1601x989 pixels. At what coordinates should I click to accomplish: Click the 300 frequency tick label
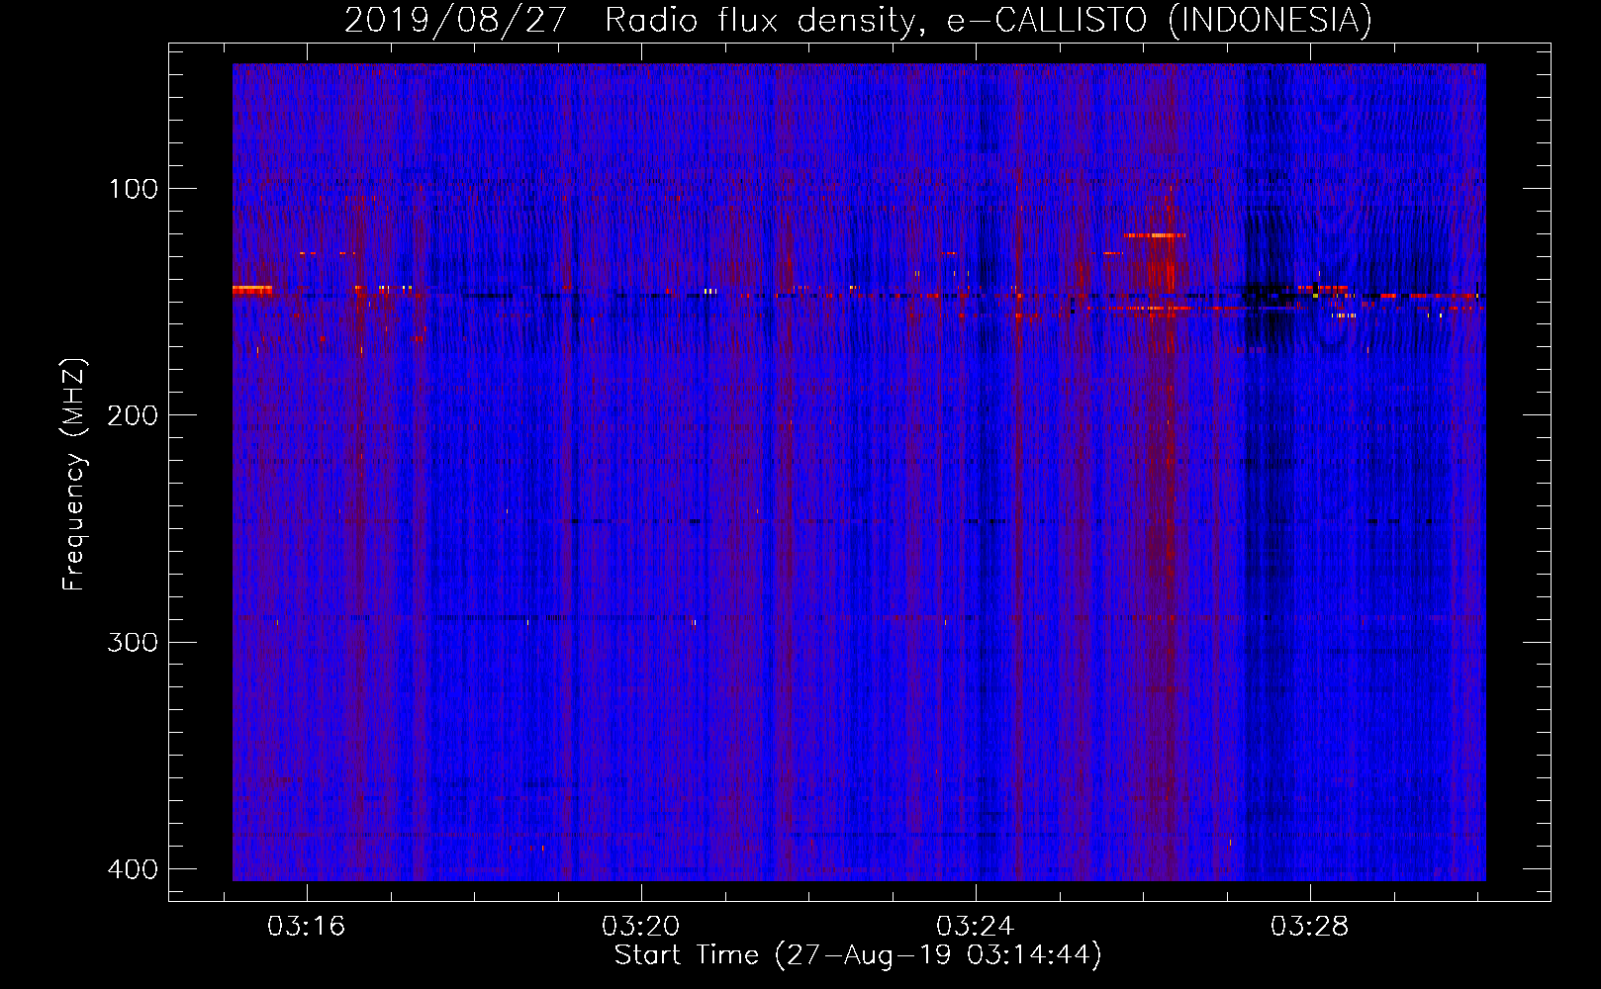coord(133,642)
